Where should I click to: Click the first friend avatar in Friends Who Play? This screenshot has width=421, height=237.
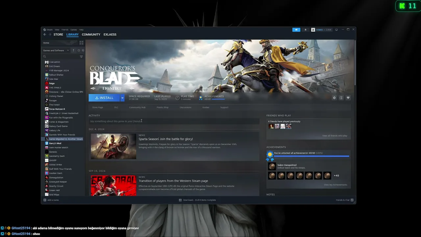point(271,126)
